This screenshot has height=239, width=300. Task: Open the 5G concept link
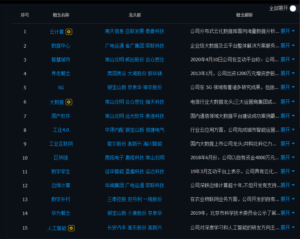(61, 88)
